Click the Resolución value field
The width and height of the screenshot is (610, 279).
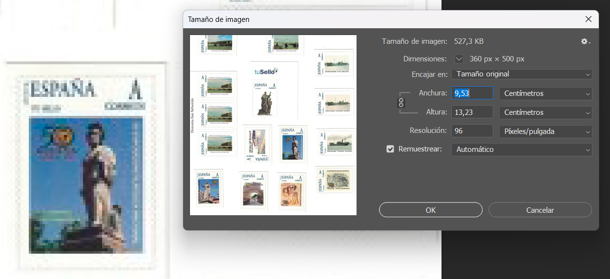[x=472, y=131]
